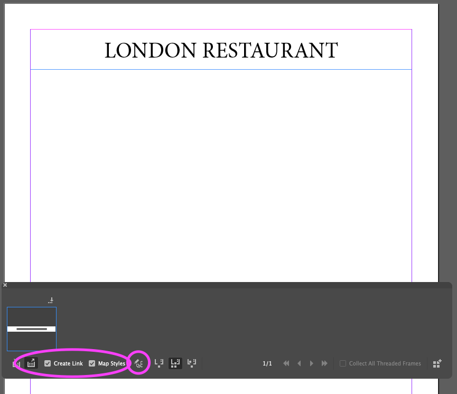Viewport: 457px width, 394px height.
Task: Click the 1/1 item counter label
Action: [267, 363]
